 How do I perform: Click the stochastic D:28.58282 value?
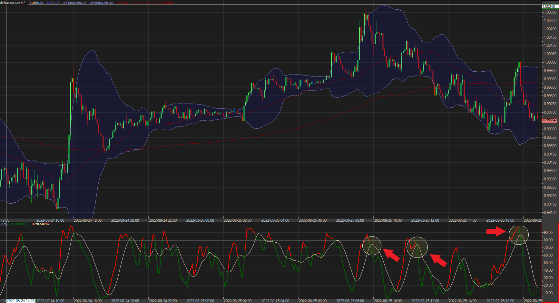click(41, 224)
